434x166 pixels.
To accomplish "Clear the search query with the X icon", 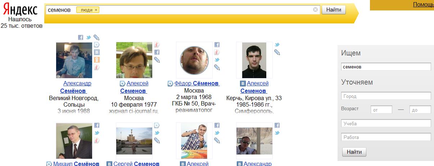I will (316, 10).
